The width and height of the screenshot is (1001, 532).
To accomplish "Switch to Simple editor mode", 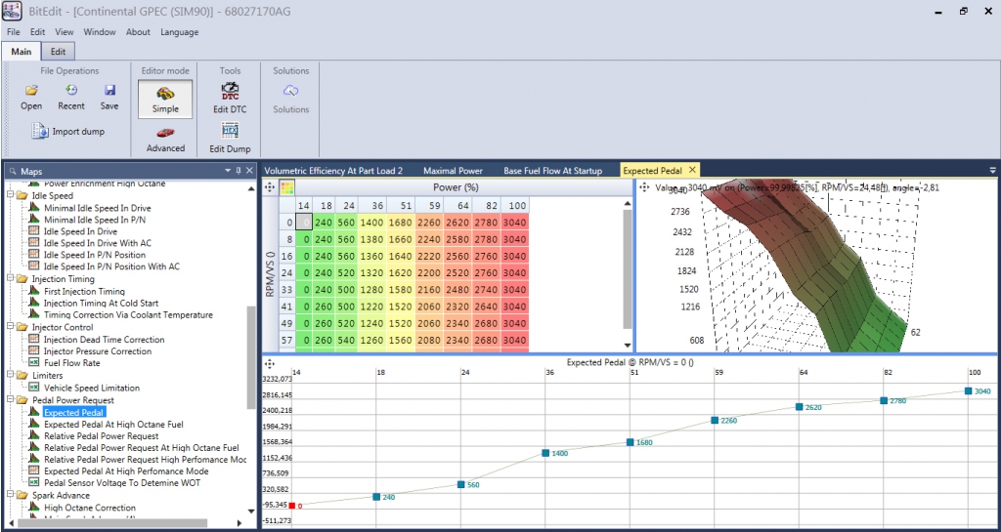I will tap(165, 99).
